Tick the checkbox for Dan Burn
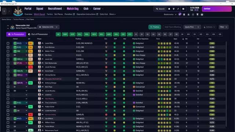 pos(8,55)
